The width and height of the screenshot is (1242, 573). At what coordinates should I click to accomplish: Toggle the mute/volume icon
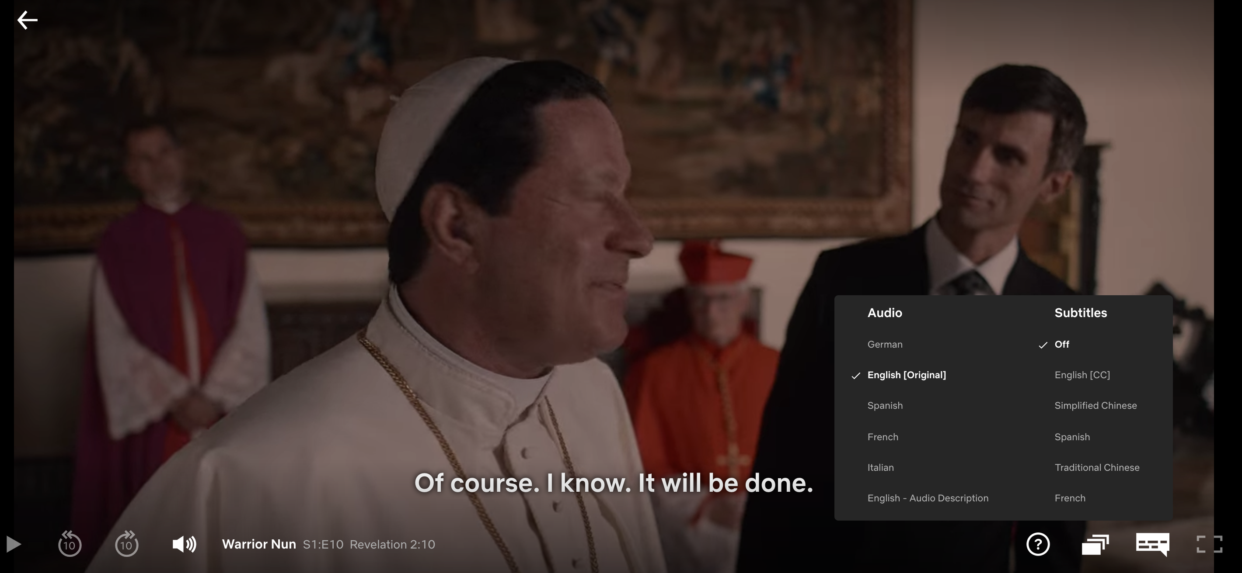pos(183,544)
